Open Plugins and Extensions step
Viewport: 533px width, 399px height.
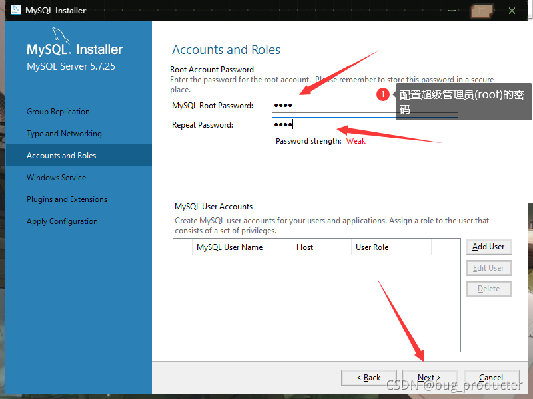pyautogui.click(x=67, y=199)
